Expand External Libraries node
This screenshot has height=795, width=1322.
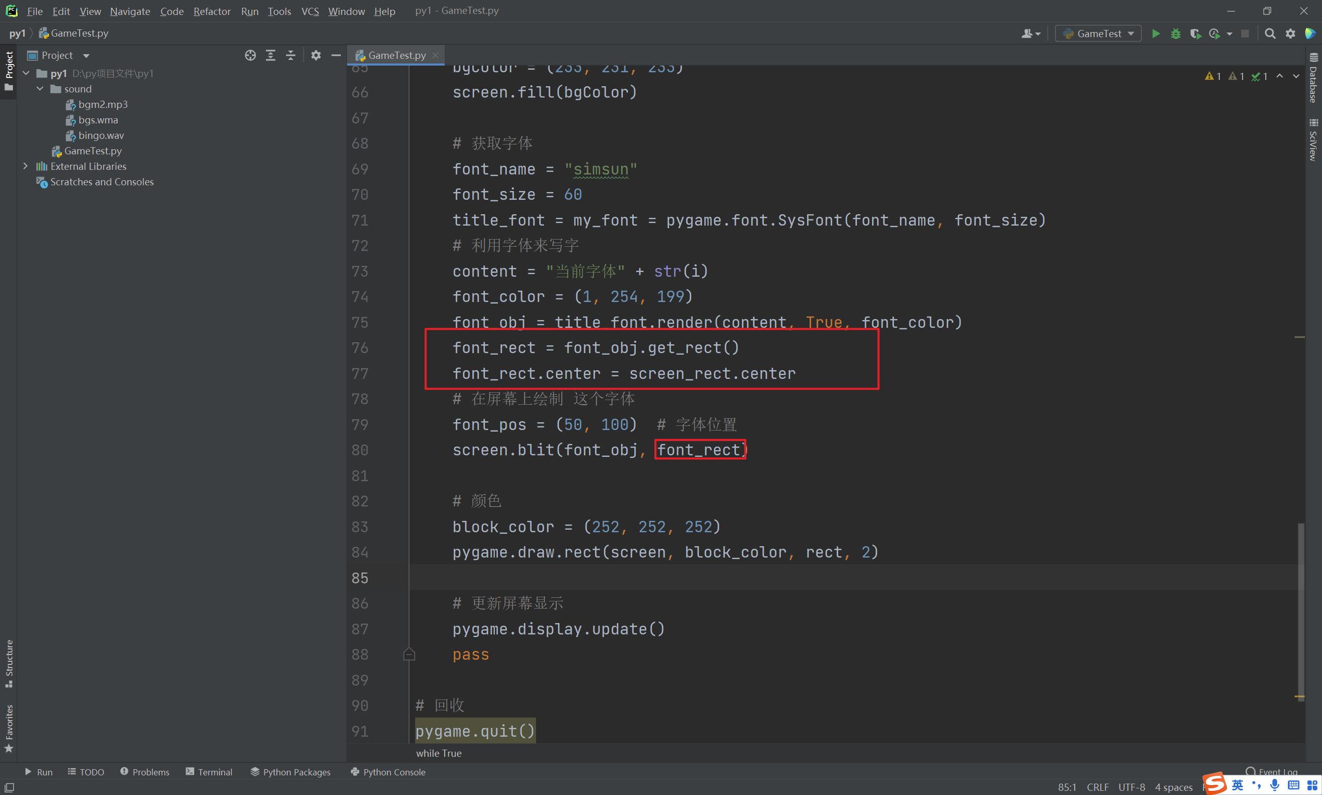(25, 167)
